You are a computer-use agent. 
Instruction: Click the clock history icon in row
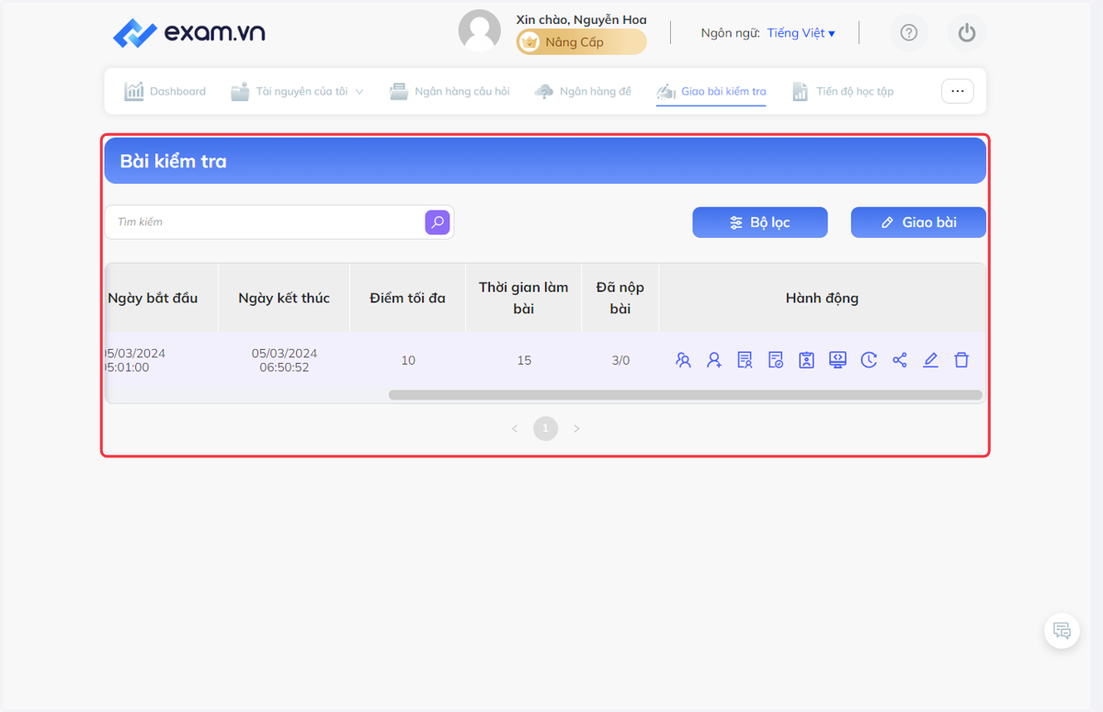point(869,360)
